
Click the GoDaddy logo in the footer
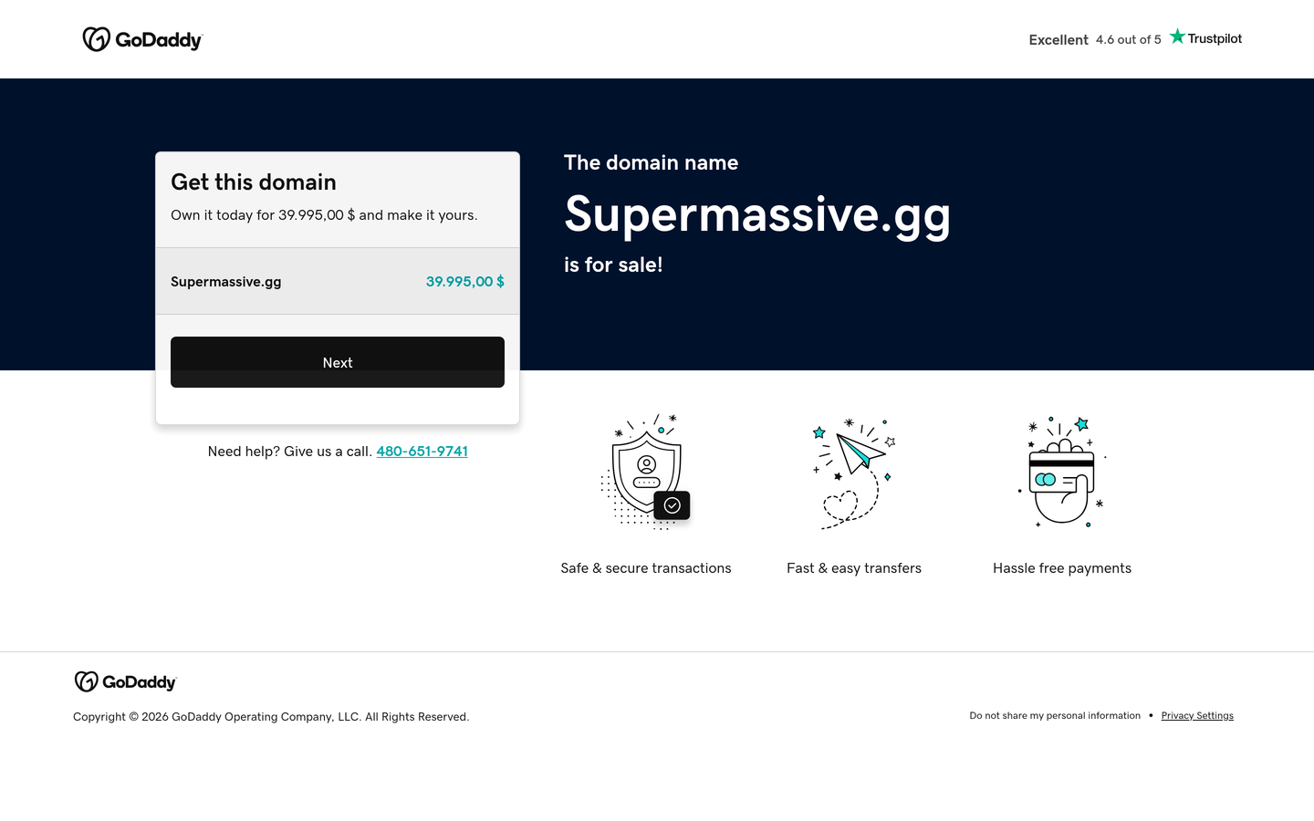click(125, 681)
